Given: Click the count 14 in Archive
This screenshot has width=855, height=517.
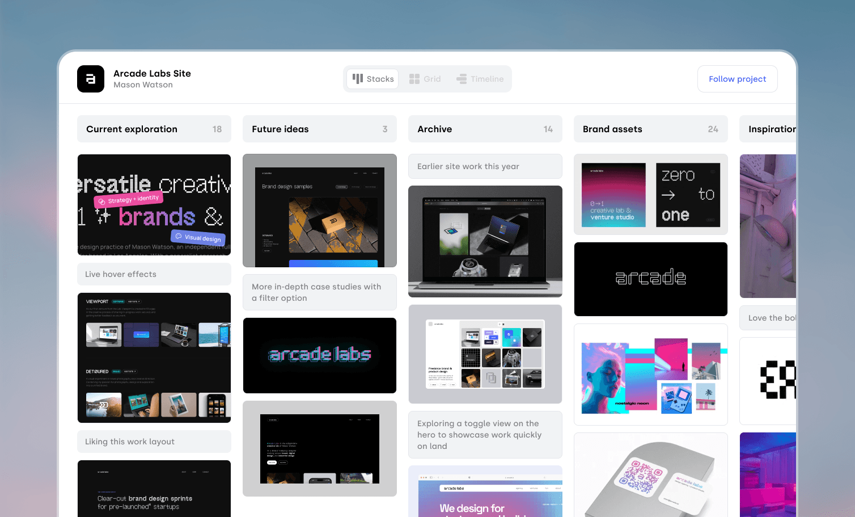Looking at the screenshot, I should coord(548,129).
